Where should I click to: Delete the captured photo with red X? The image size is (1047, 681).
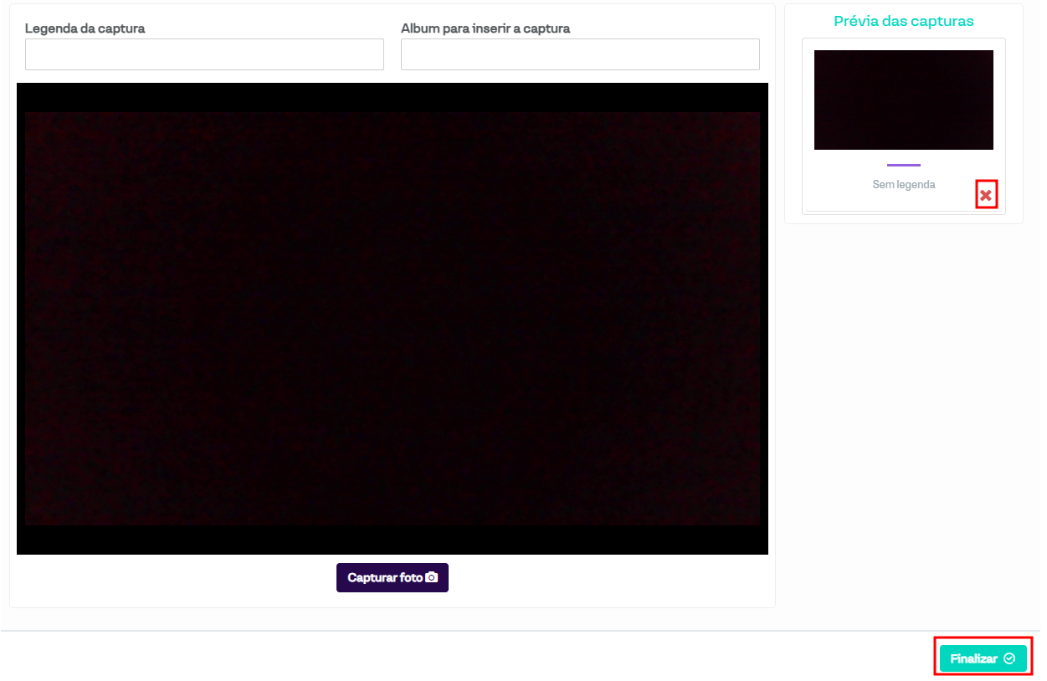(986, 196)
